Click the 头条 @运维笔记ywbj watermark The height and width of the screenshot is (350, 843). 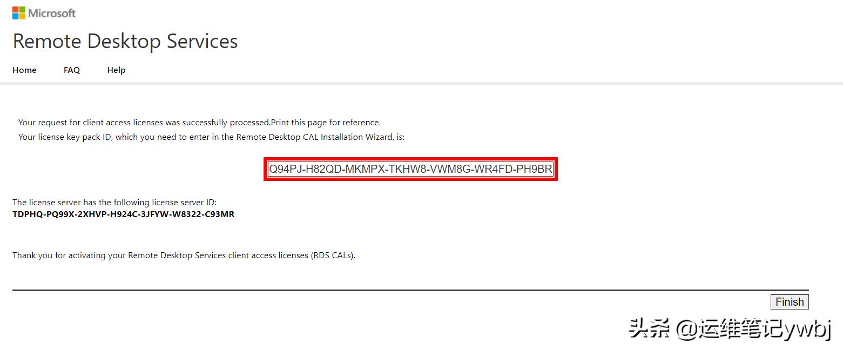pyautogui.click(x=730, y=328)
